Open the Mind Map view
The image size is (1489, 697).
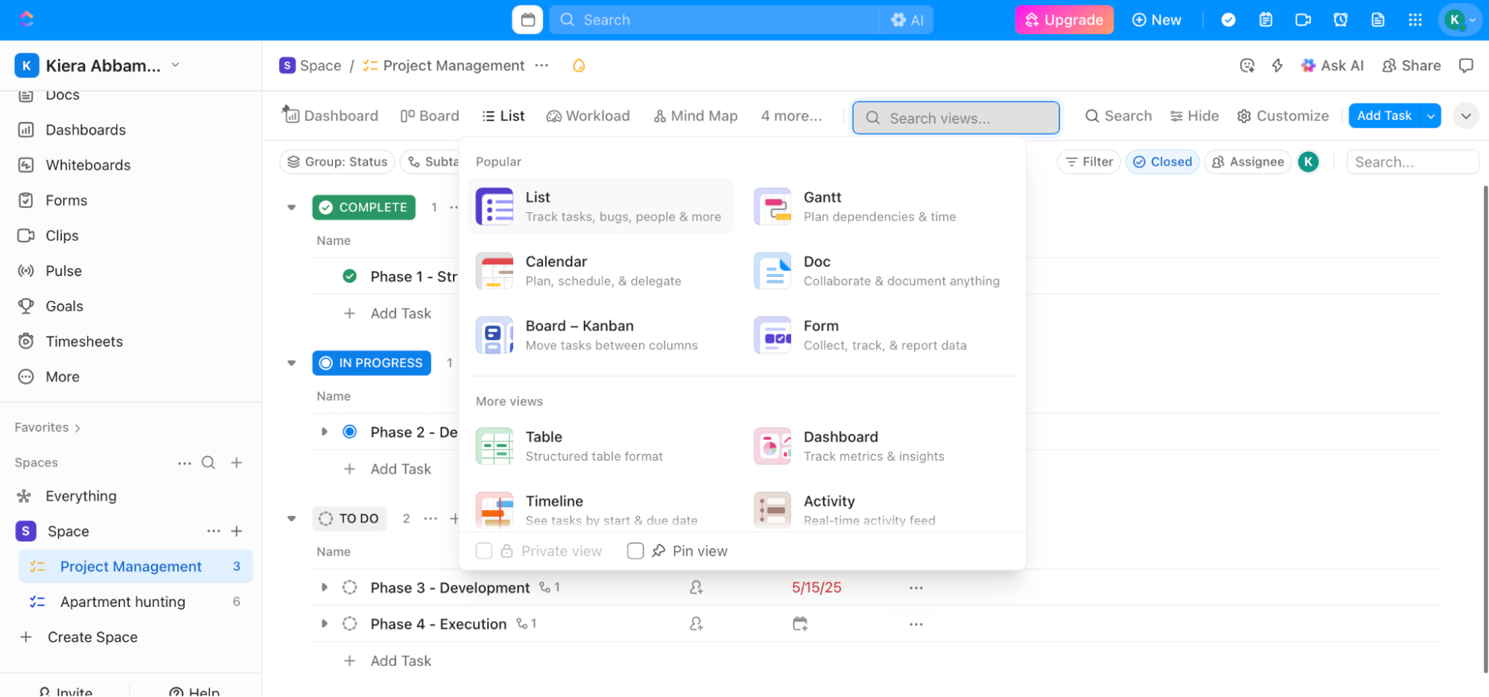(694, 115)
